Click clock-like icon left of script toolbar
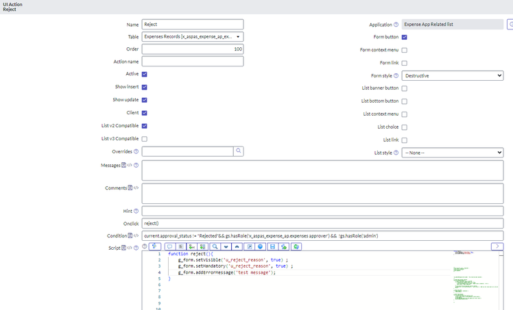The image size is (513, 310). [x=145, y=246]
